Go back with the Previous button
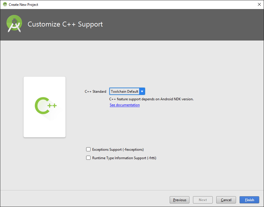The height and width of the screenshot is (207, 264). (180, 200)
